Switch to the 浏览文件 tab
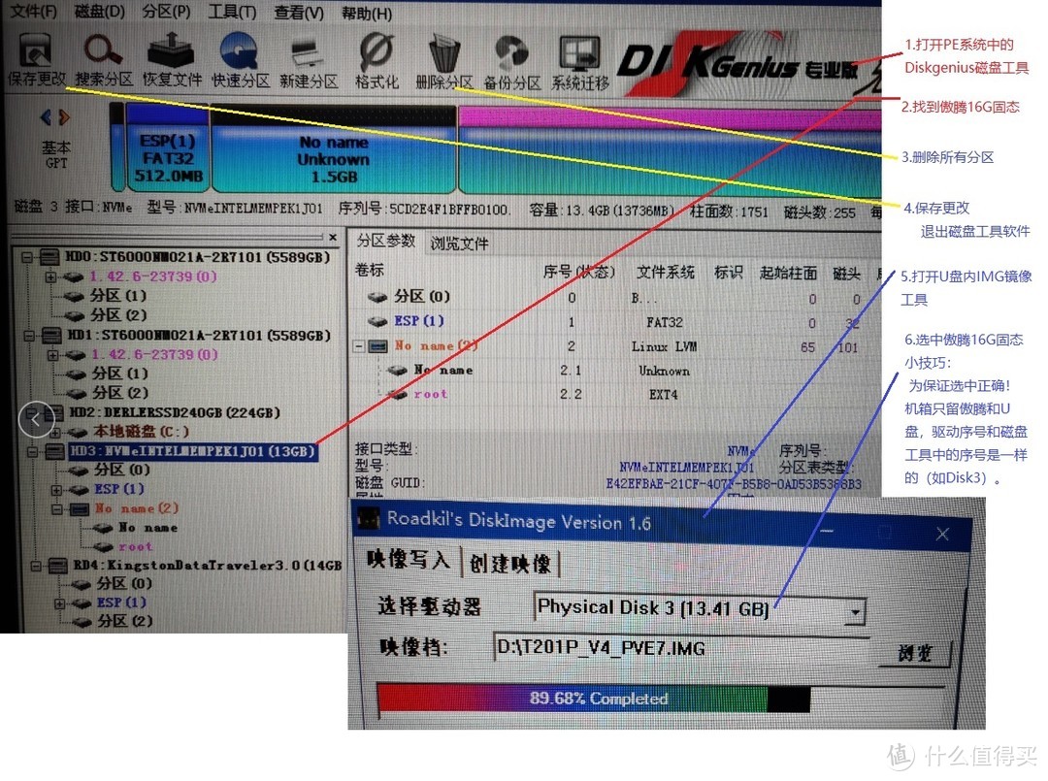 (460, 244)
